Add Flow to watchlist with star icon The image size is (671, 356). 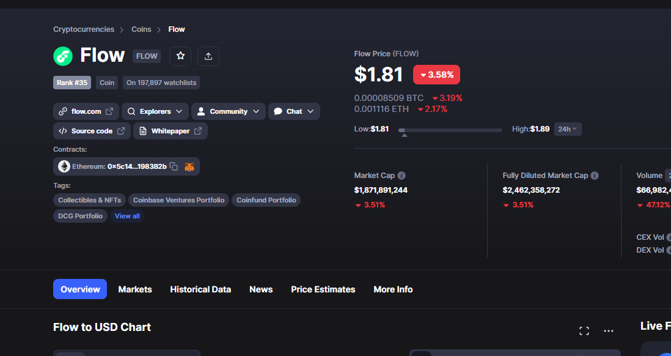click(x=181, y=56)
